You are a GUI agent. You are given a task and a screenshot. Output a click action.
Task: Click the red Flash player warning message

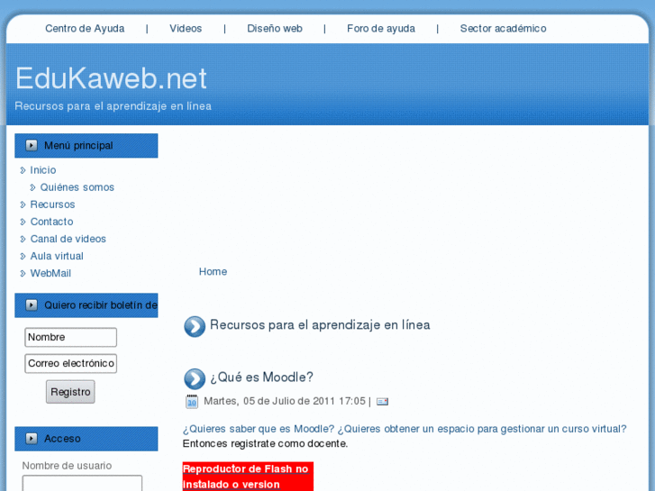[248, 477]
